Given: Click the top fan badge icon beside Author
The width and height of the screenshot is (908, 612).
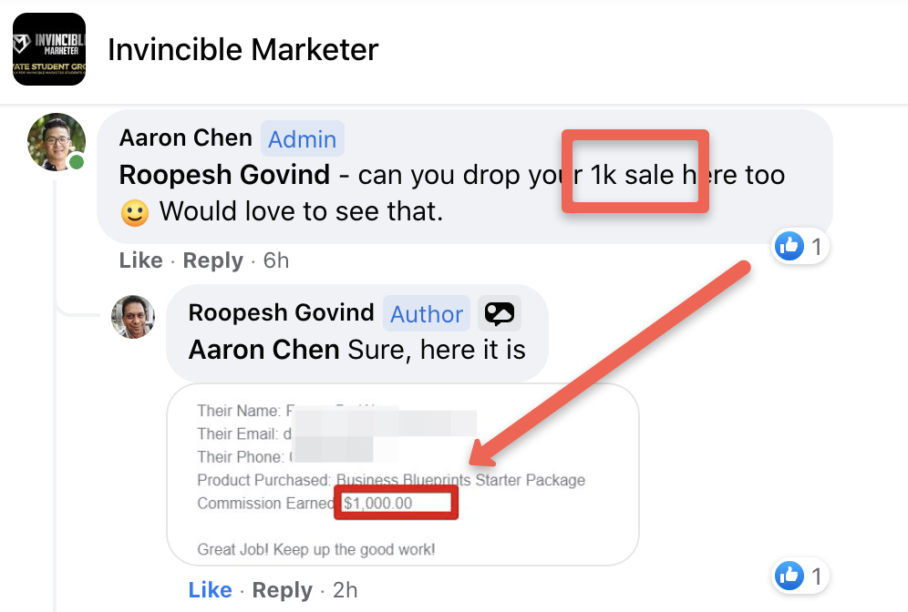Looking at the screenshot, I should click(500, 313).
